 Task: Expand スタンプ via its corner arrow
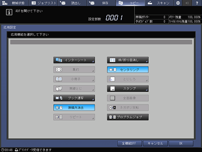tap(147, 90)
